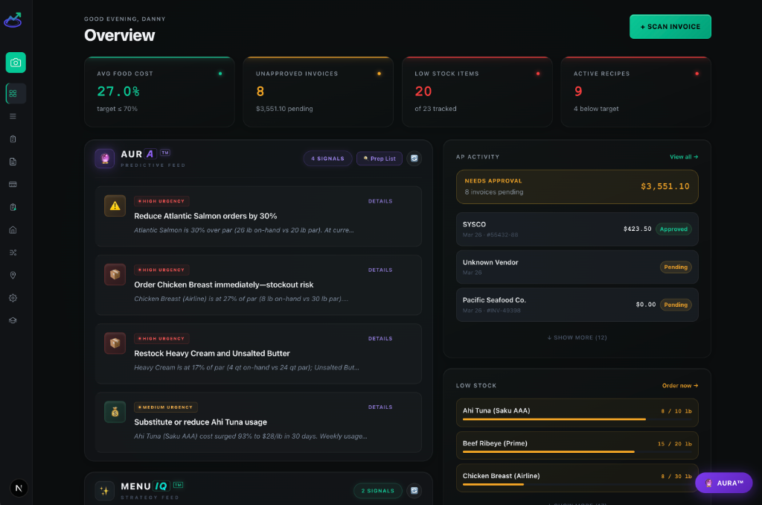Open View All in AP Activity
Screen dimensions: 762x505
pos(684,156)
